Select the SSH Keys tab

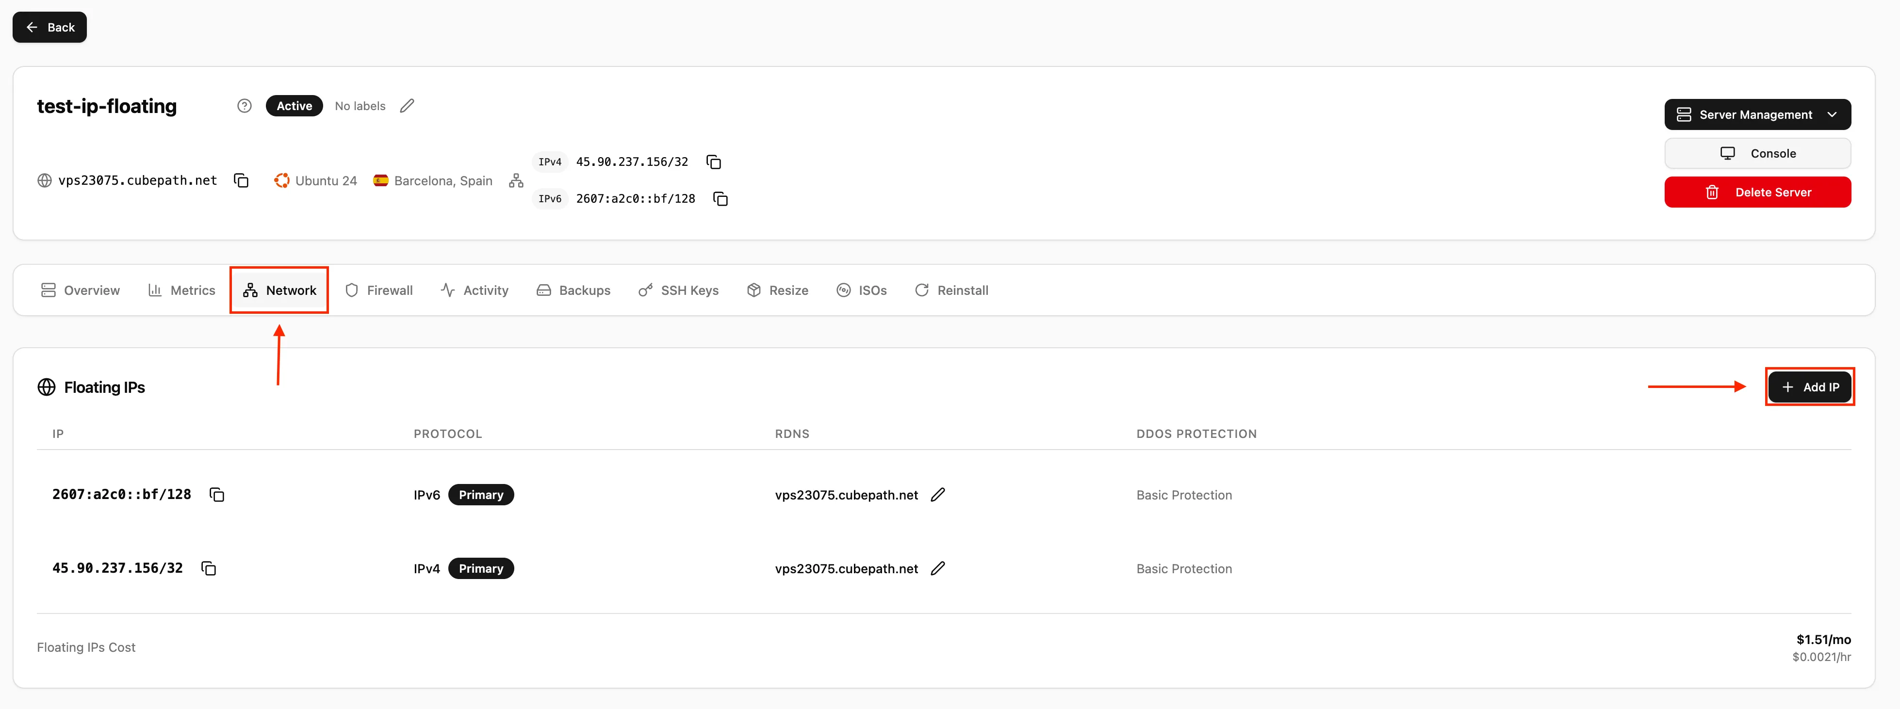point(678,290)
